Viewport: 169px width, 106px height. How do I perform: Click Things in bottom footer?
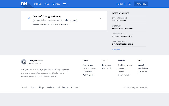click(x=41, y=87)
